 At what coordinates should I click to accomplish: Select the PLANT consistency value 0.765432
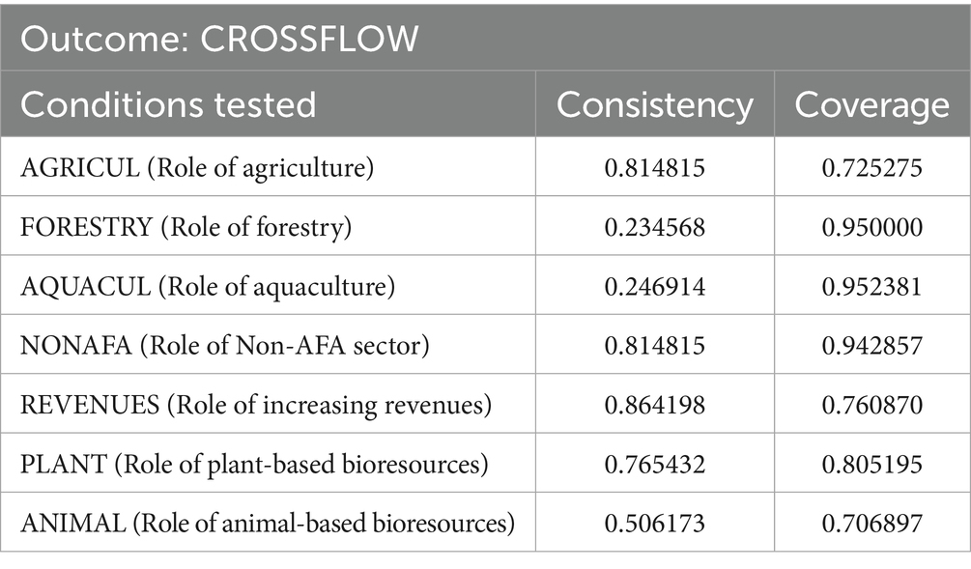pos(654,464)
